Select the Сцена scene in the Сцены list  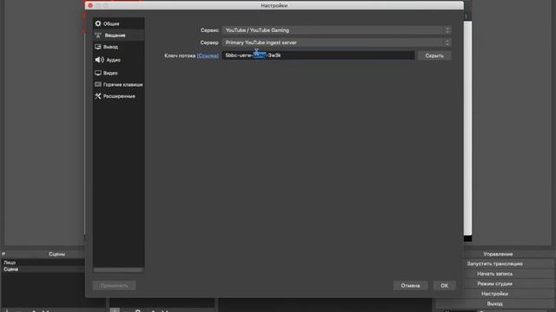(x=43, y=270)
